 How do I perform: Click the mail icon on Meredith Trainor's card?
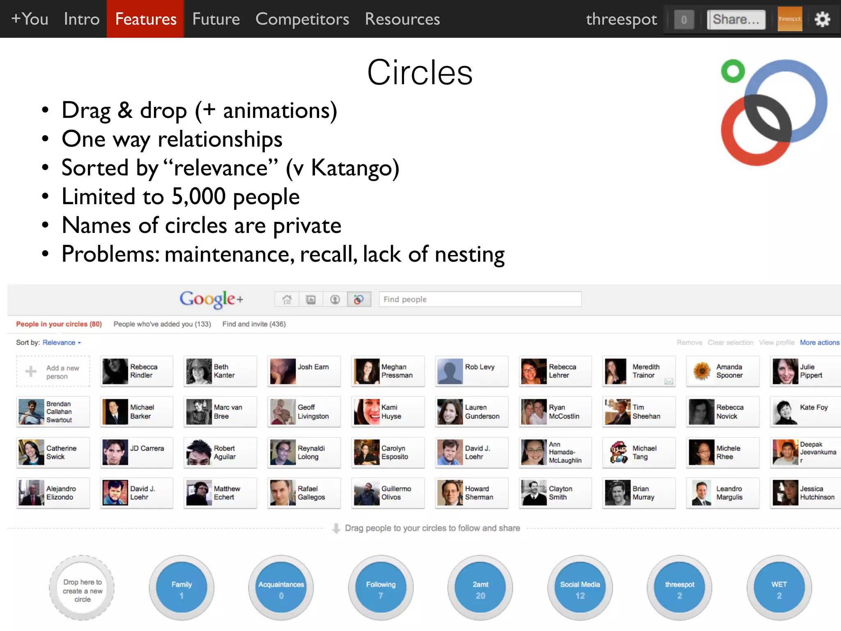pyautogui.click(x=669, y=381)
